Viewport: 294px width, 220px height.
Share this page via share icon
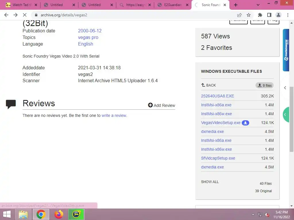pyautogui.click(x=239, y=15)
